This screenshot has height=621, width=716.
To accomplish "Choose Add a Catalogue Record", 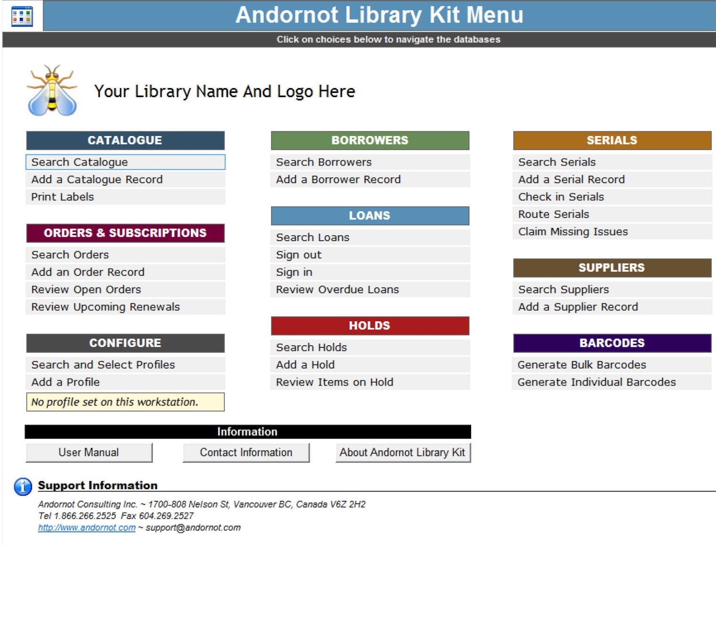I will coord(125,180).
